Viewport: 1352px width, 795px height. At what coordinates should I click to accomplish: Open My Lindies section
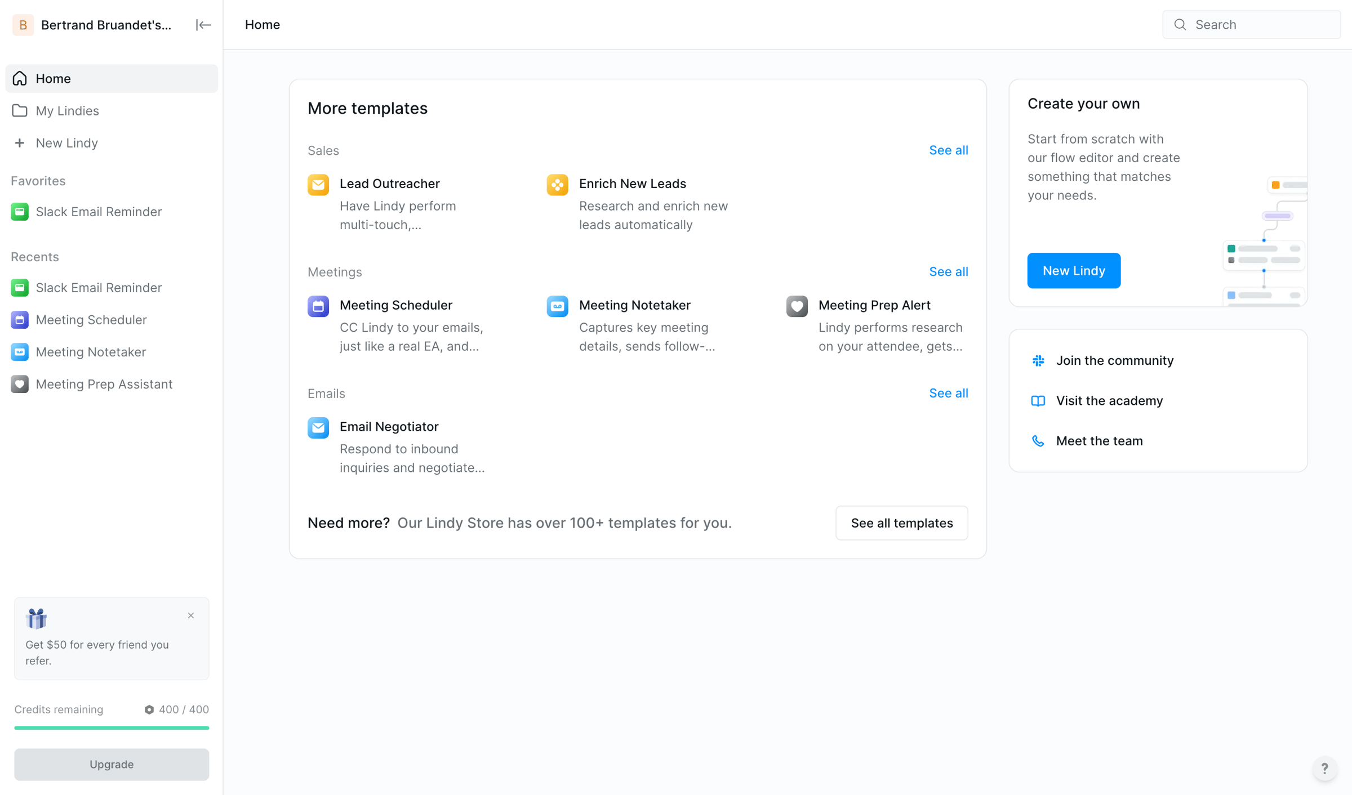click(x=112, y=111)
